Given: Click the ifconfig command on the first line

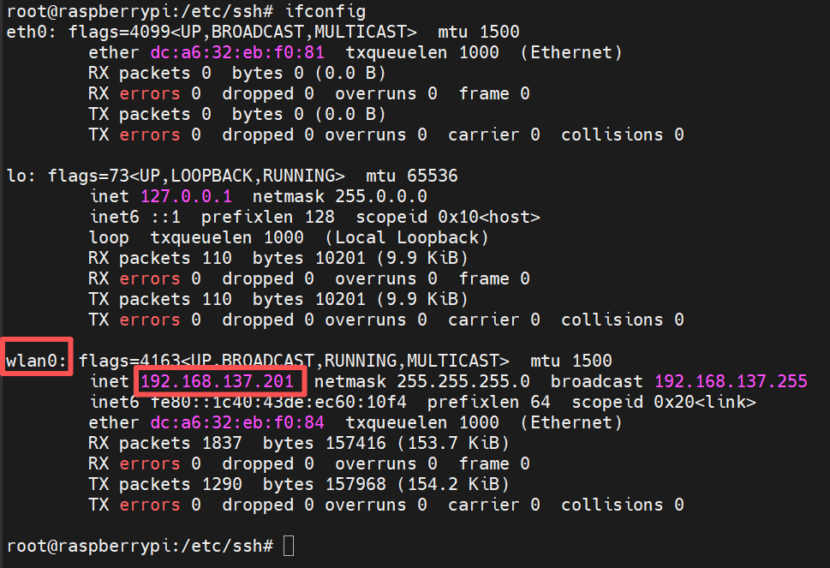Looking at the screenshot, I should click(325, 11).
